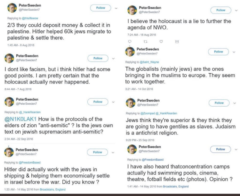Click the envelope message icon under the 18 Aug tweet
This screenshot has height=196, width=240.
(x=177, y=41)
